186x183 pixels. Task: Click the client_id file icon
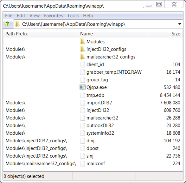click(83, 64)
